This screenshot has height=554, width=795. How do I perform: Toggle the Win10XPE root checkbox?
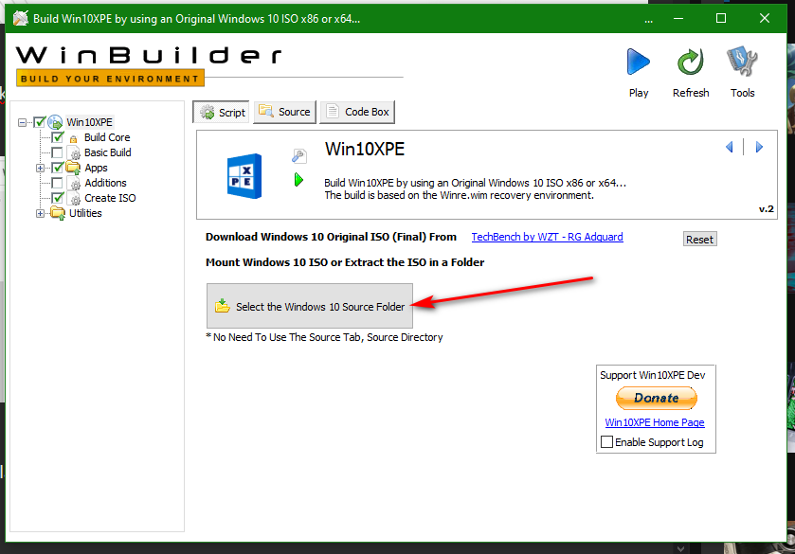(40, 122)
